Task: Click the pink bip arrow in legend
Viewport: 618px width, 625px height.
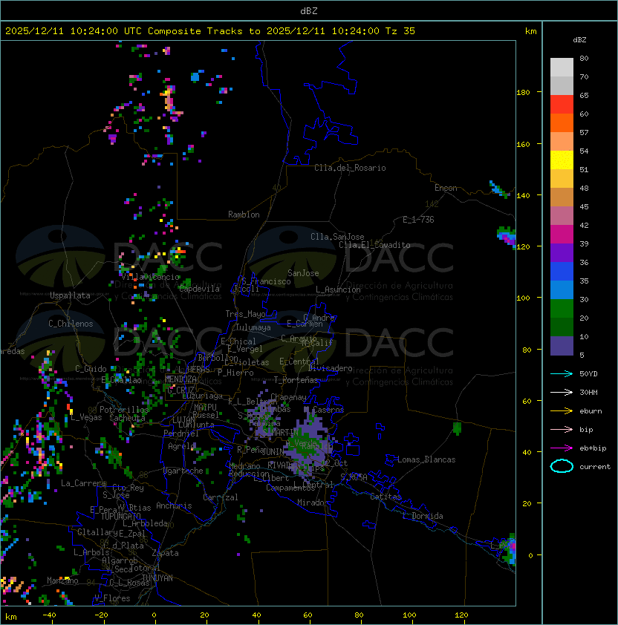Action: (562, 429)
